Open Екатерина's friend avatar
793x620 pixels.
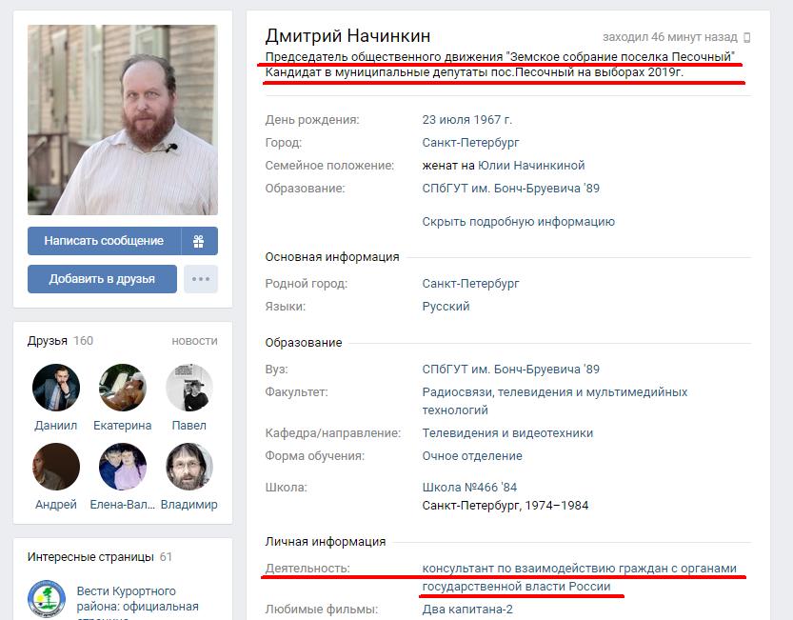pyautogui.click(x=123, y=388)
